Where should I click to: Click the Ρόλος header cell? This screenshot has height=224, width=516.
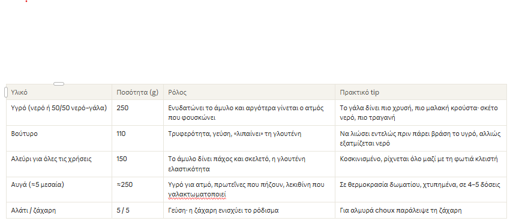[x=249, y=92]
